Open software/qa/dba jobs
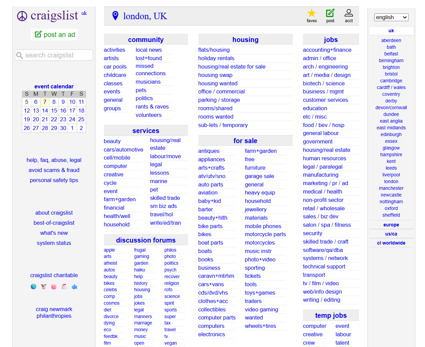 (x=323, y=250)
